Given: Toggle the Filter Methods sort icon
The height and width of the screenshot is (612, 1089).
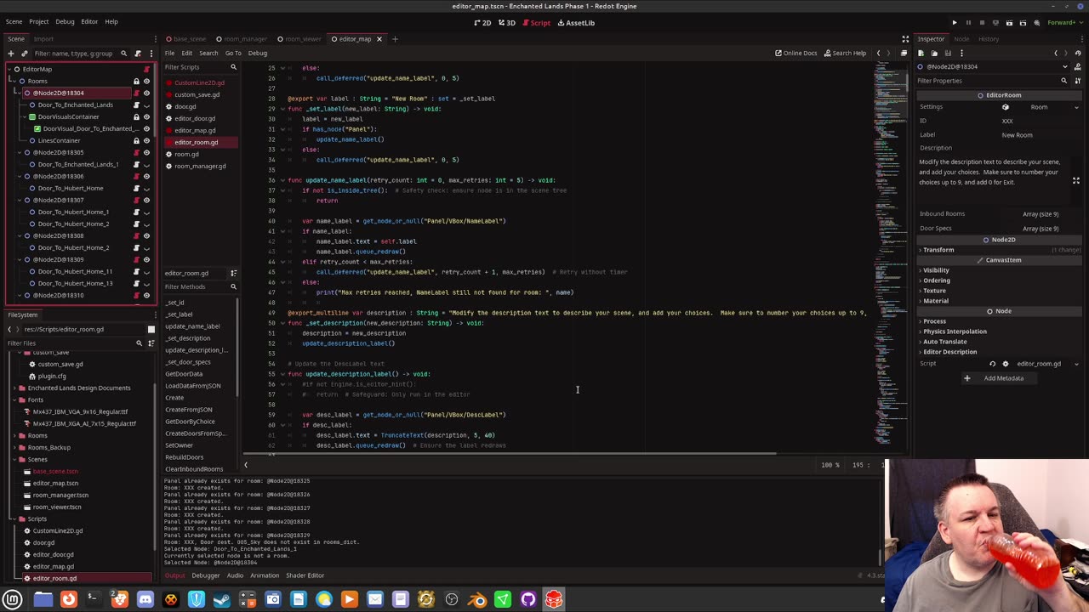Looking at the screenshot, I should (x=234, y=273).
